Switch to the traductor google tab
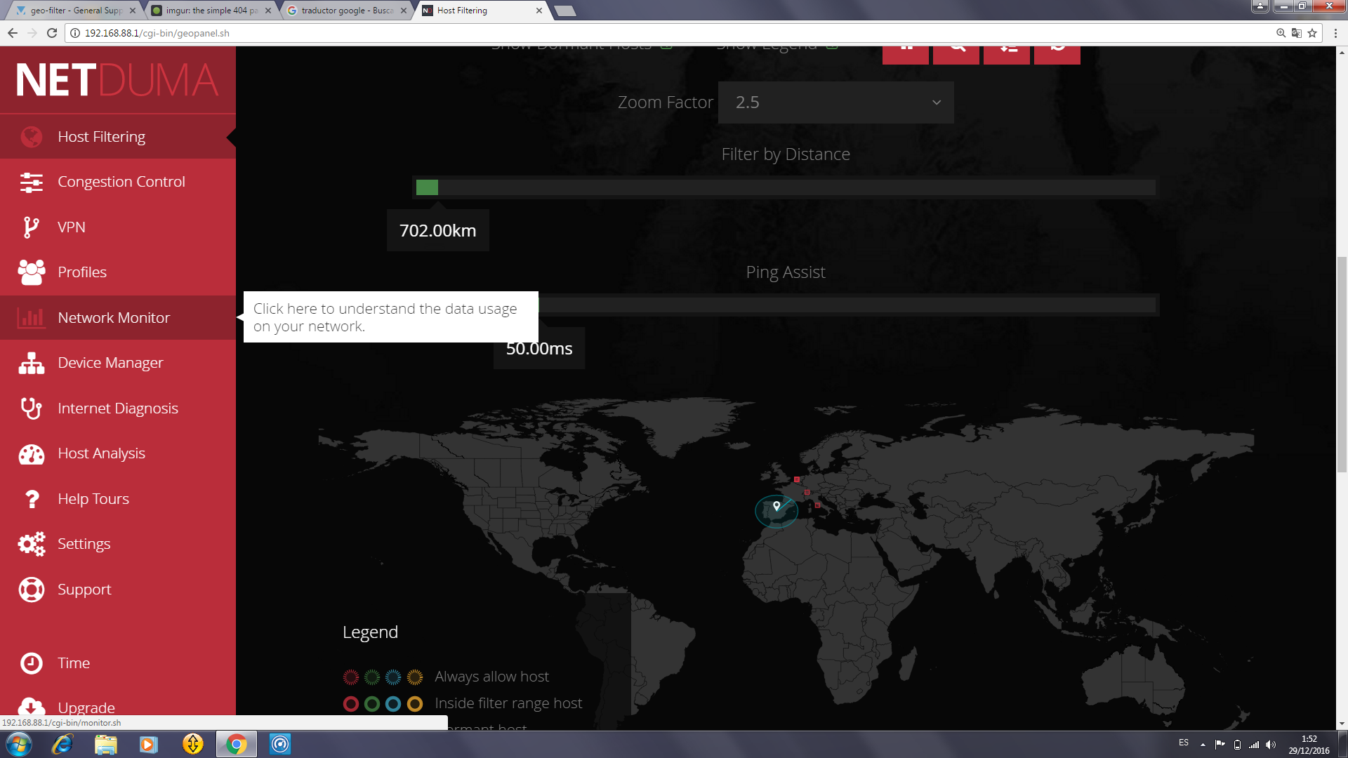 click(x=346, y=11)
